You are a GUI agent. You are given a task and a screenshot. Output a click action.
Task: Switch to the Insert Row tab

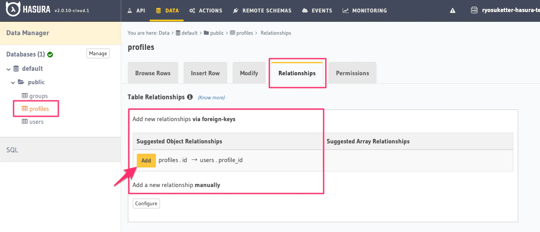coord(205,73)
